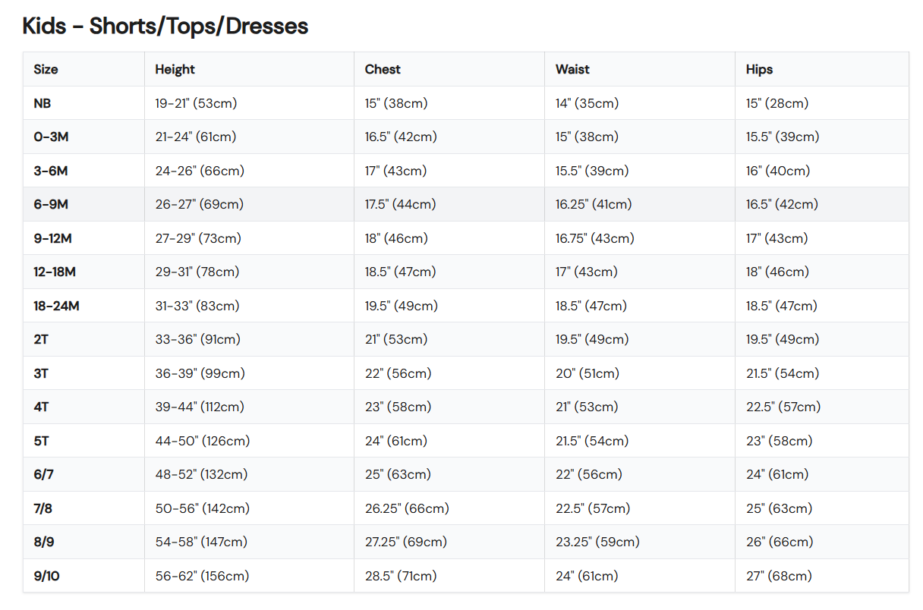Select the 6/7 size label

coord(44,474)
